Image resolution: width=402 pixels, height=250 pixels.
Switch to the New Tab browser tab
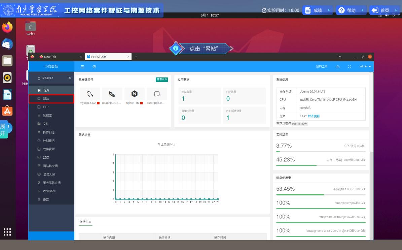(x=57, y=57)
